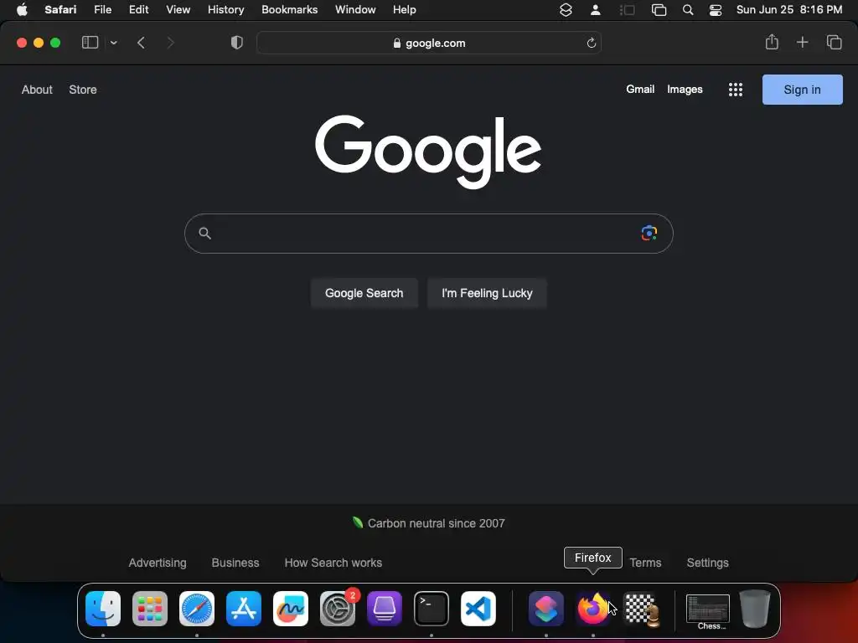Open Control Center in menu bar
The height and width of the screenshot is (643, 858).
(716, 10)
